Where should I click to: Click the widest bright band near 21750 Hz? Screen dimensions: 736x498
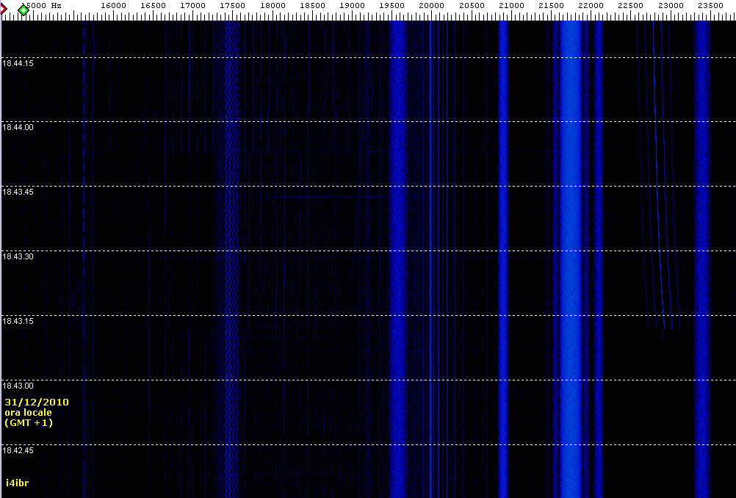click(571, 220)
